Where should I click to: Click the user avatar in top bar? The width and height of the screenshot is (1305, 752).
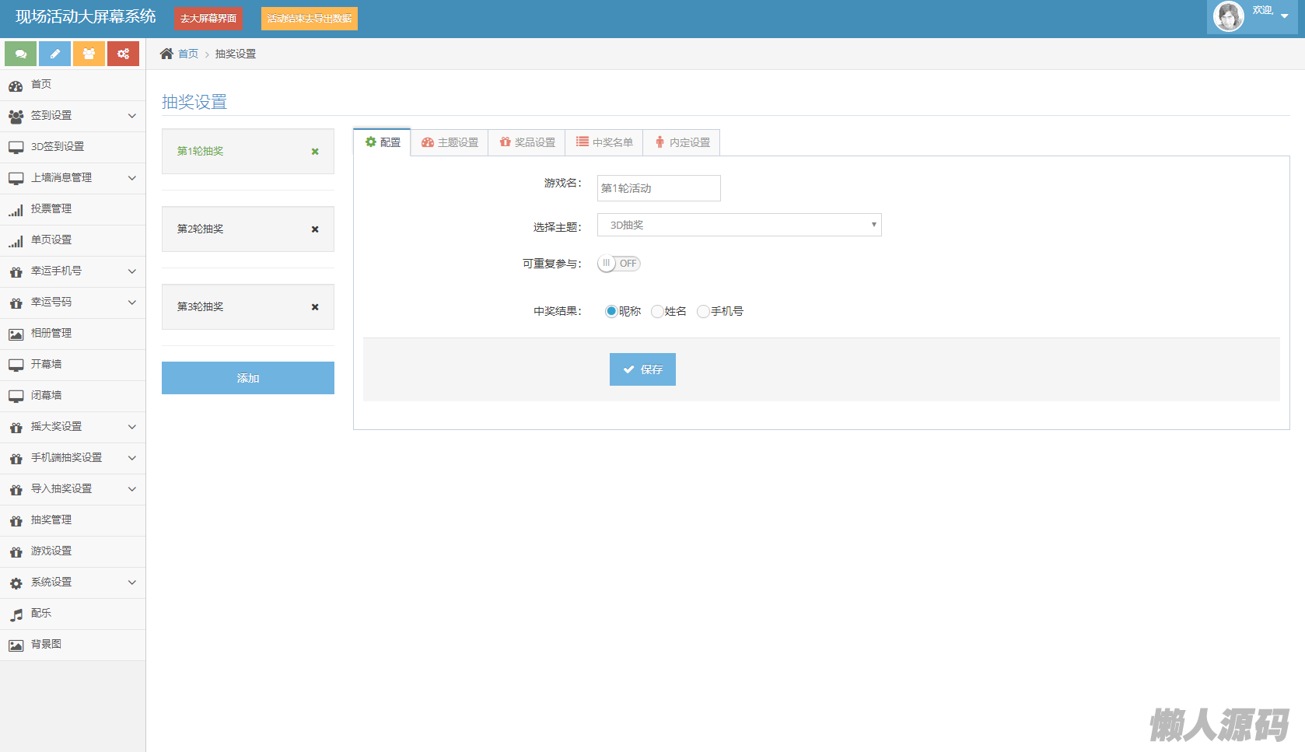pos(1229,16)
